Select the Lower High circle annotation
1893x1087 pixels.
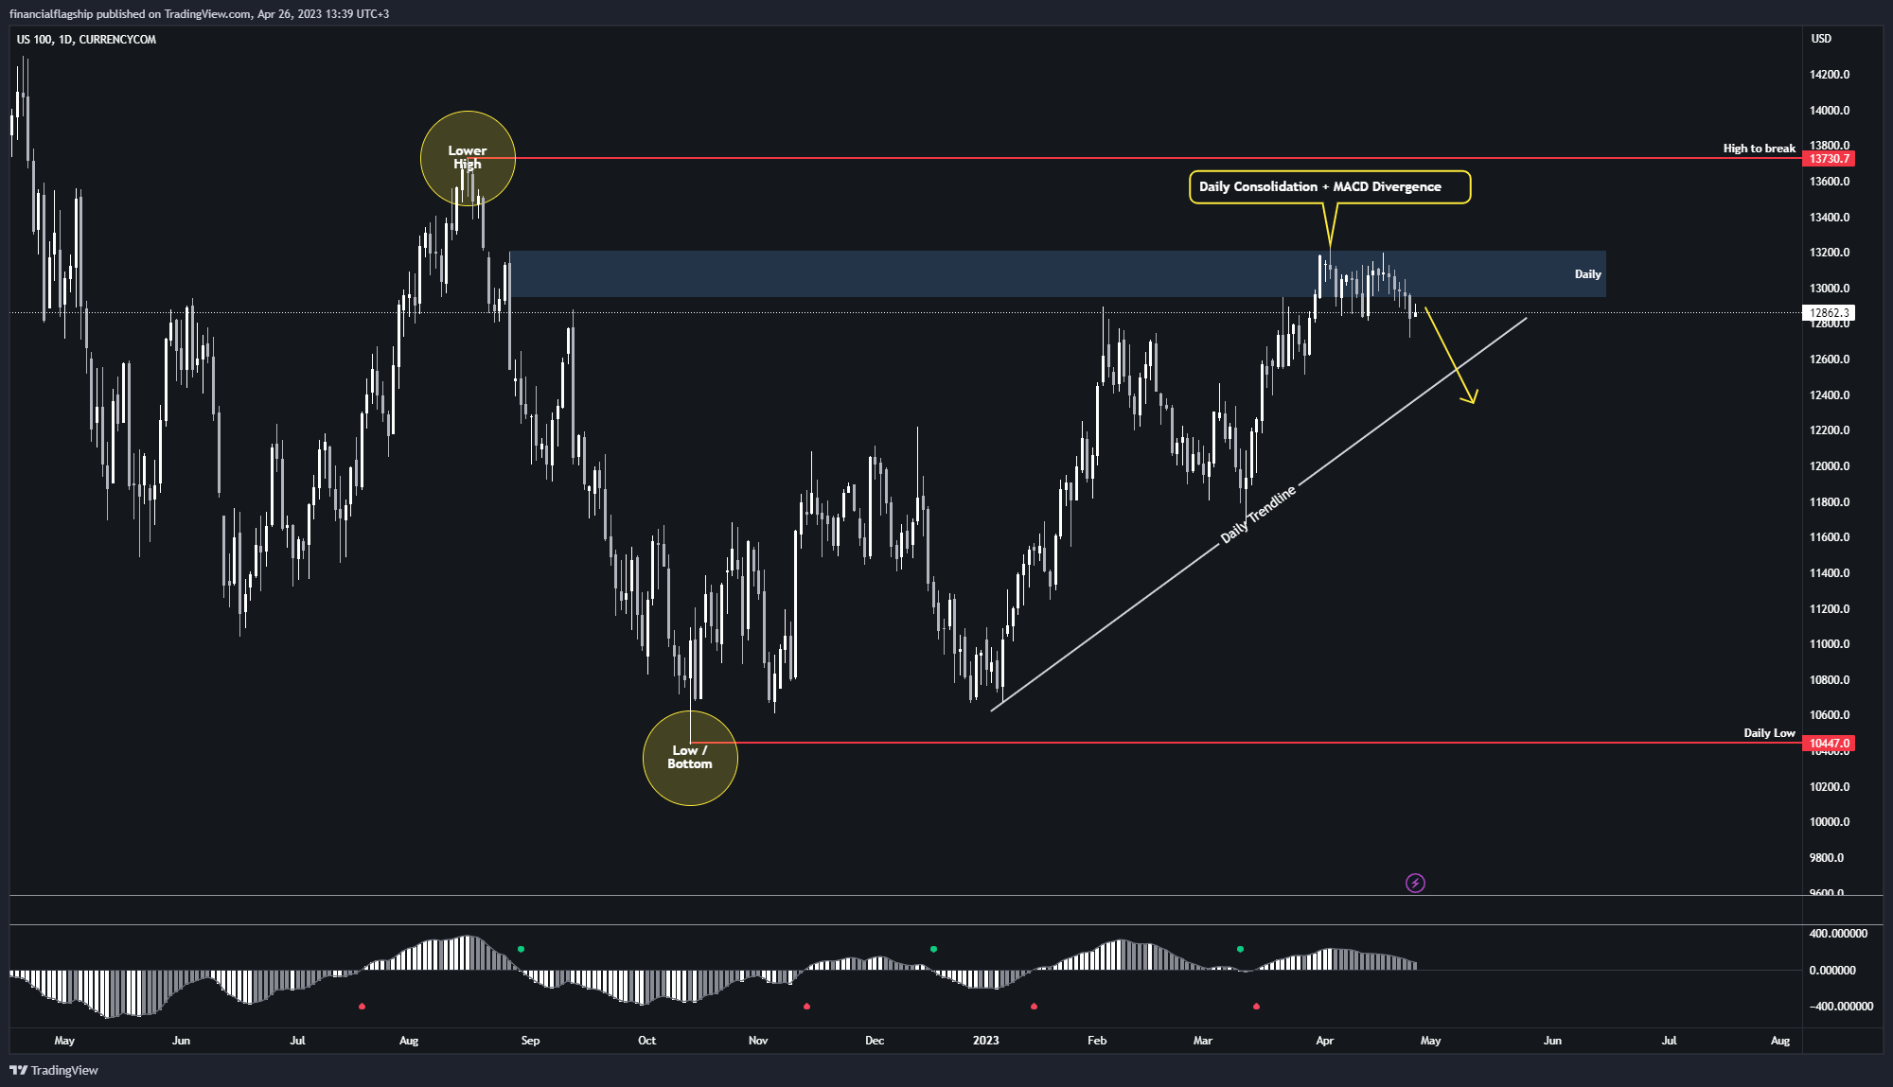click(468, 158)
